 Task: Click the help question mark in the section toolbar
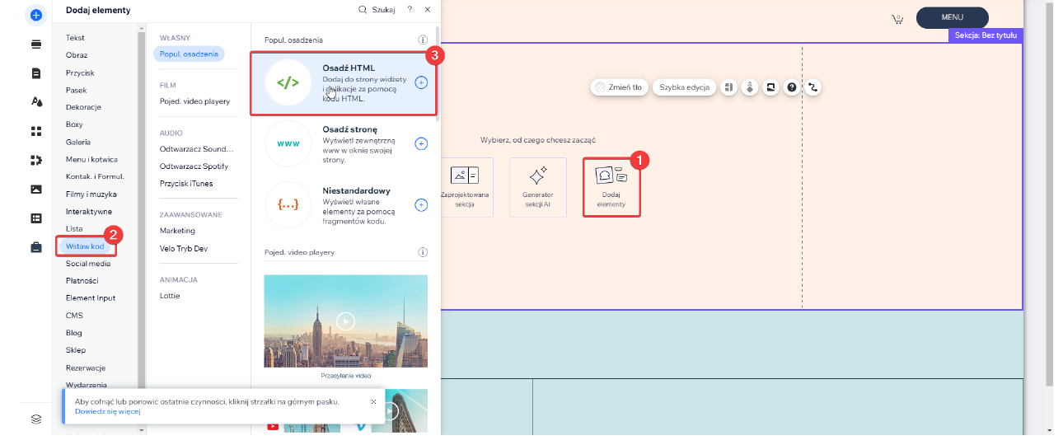pos(792,87)
